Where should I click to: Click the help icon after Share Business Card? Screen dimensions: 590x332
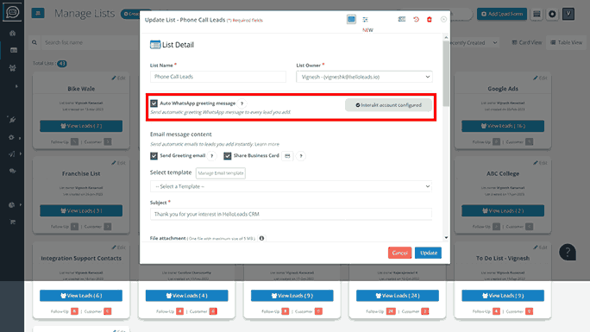click(301, 156)
